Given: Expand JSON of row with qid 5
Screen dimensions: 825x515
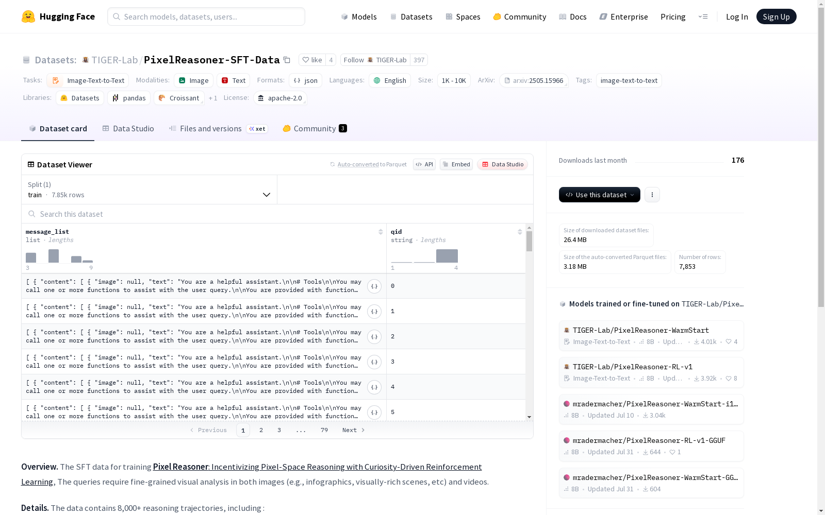Looking at the screenshot, I should click(x=374, y=413).
